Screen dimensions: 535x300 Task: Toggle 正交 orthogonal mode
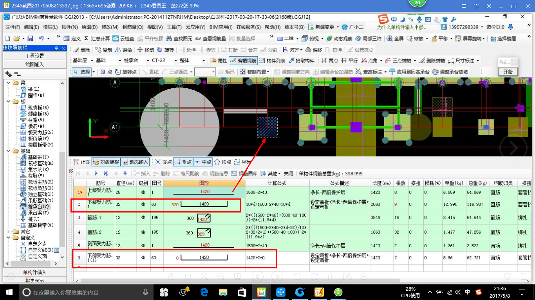(x=81, y=162)
